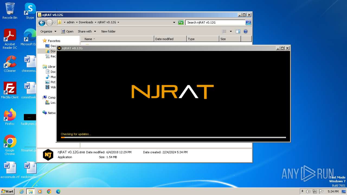Expand the njRAT v0.12G breadcrumb arrow
This screenshot has width=347, height=195.
click(118, 22)
